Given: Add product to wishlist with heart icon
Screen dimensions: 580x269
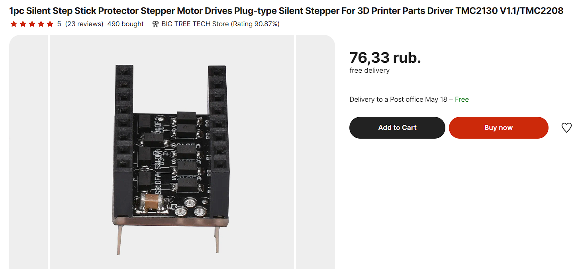Looking at the screenshot, I should pos(566,128).
